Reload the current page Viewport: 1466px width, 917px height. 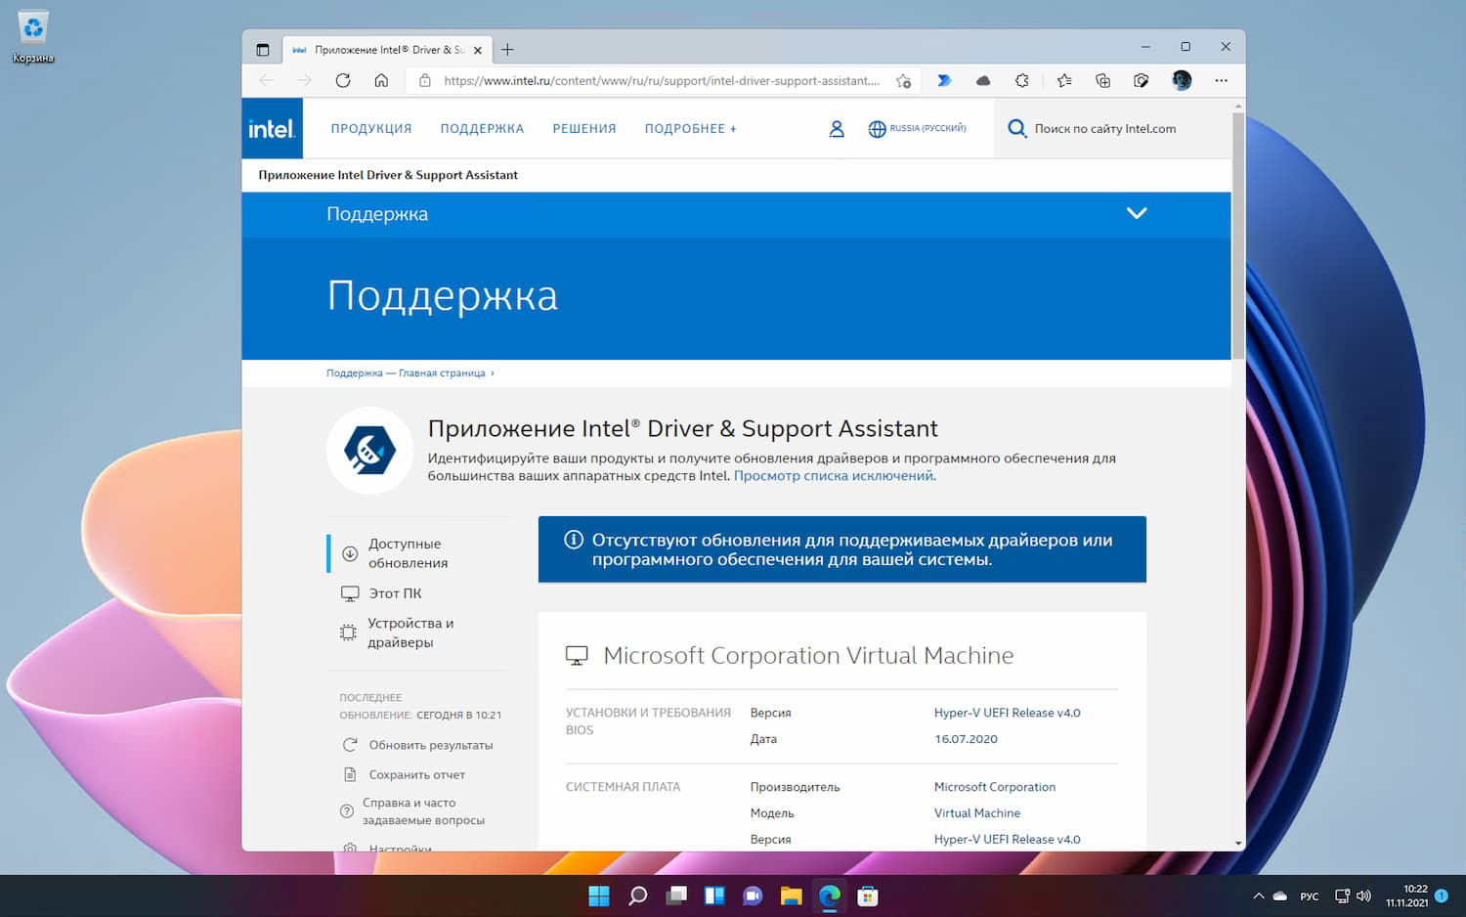tap(343, 81)
